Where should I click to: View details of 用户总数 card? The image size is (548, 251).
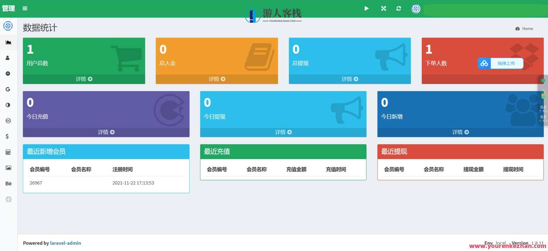click(84, 79)
